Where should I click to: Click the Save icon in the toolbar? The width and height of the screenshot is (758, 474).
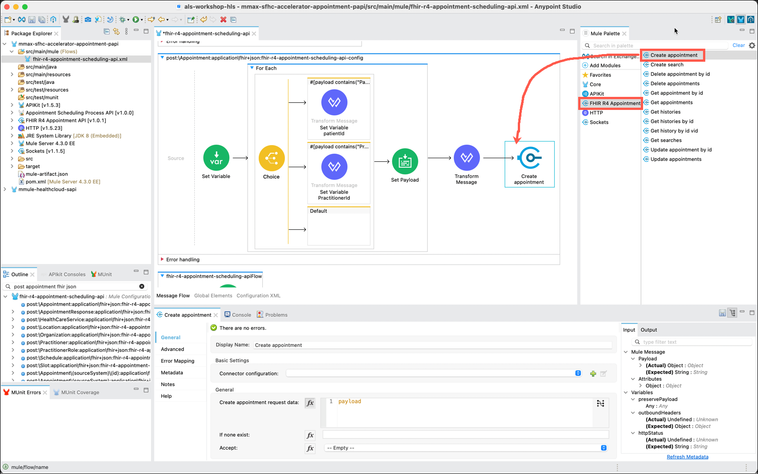[x=32, y=19]
